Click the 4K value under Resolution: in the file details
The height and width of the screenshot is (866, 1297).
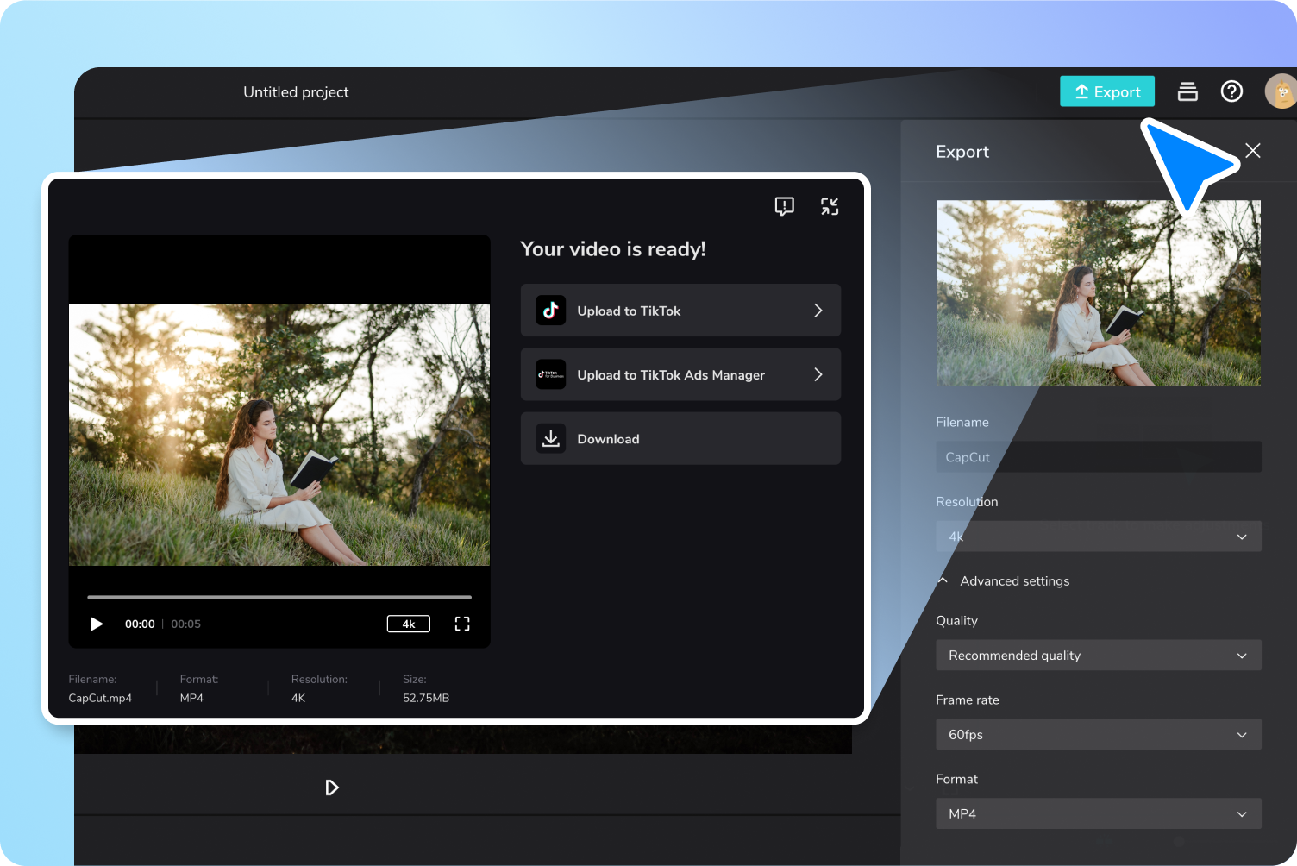(x=298, y=698)
